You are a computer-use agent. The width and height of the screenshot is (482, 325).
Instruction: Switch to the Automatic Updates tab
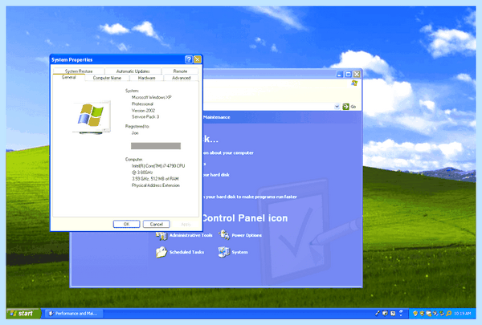pyautogui.click(x=133, y=71)
